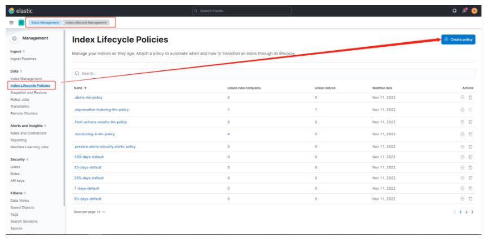The width and height of the screenshot is (493, 240).
Task: Open the newsfeed notifications icon
Action: tap(464, 11)
